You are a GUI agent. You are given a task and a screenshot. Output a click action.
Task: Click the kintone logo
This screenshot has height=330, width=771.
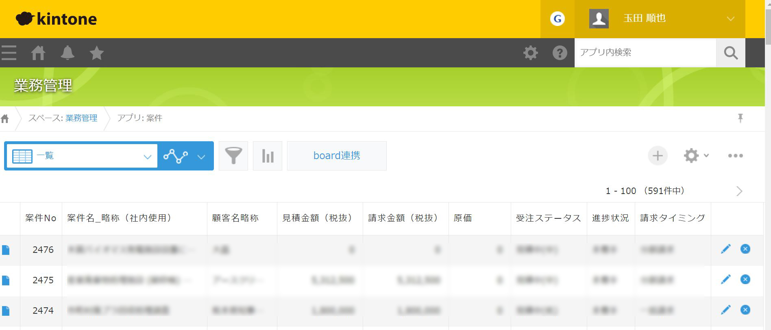coord(56,19)
